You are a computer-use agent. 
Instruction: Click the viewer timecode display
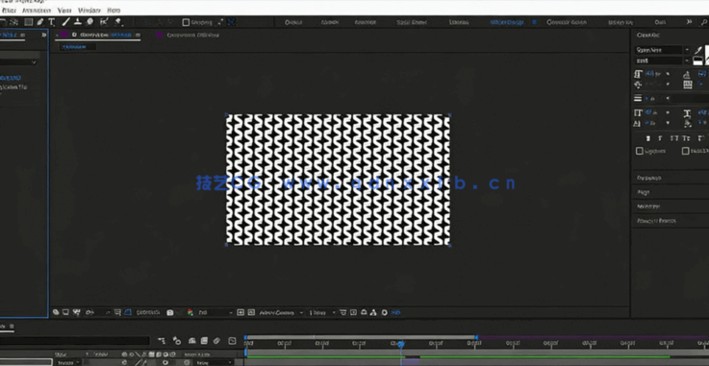pos(148,312)
